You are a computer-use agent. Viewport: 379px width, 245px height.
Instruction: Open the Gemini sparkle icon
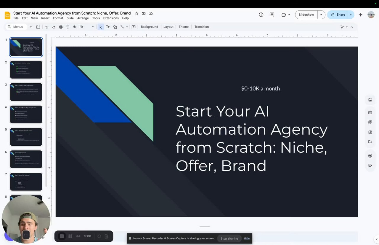[360, 15]
